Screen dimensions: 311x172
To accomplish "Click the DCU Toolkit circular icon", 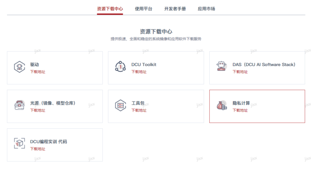I will [x=120, y=67].
